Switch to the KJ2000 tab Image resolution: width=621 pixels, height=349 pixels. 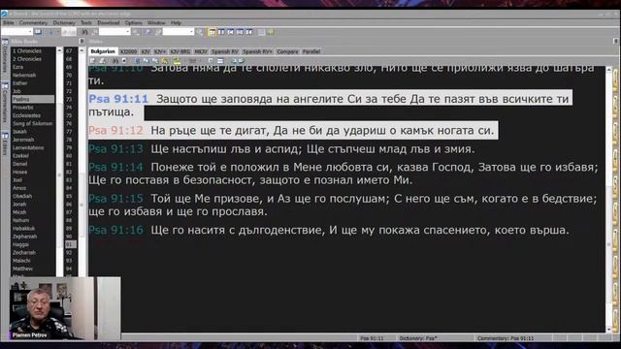tap(128, 51)
